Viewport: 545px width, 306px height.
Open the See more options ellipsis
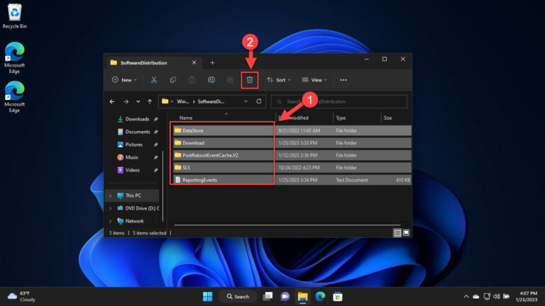click(x=343, y=80)
